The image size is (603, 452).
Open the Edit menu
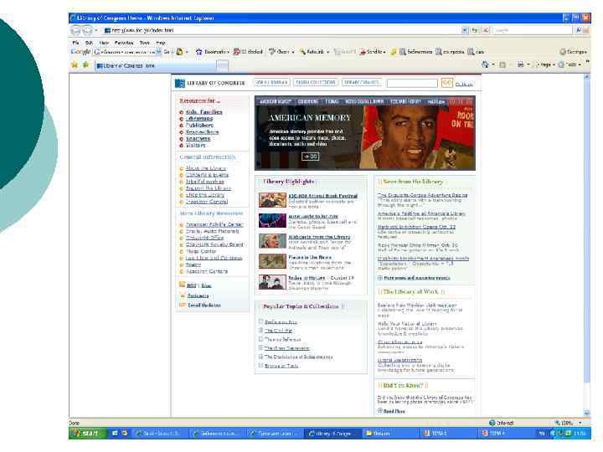tap(90, 43)
